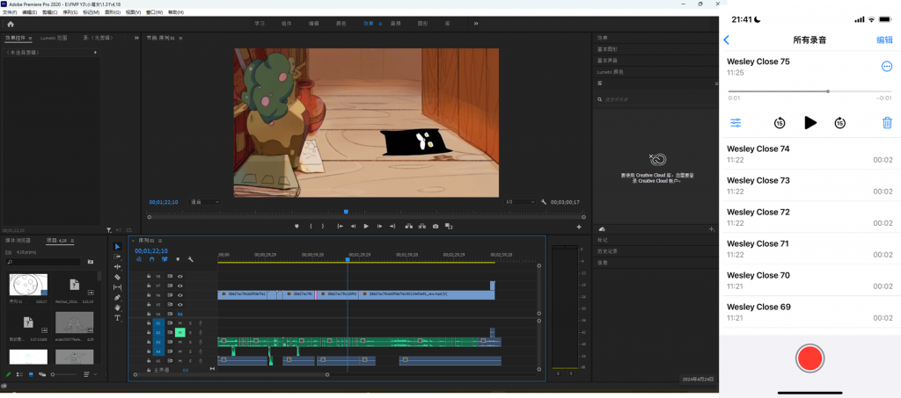Click the new bin folder icon
The width and height of the screenshot is (901, 398).
coord(91,262)
